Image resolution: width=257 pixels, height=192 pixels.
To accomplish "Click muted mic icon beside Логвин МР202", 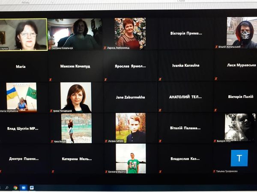I will coord(105,141).
